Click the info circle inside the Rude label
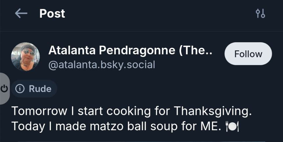Screen dimensions: 283x142 pos(20,89)
